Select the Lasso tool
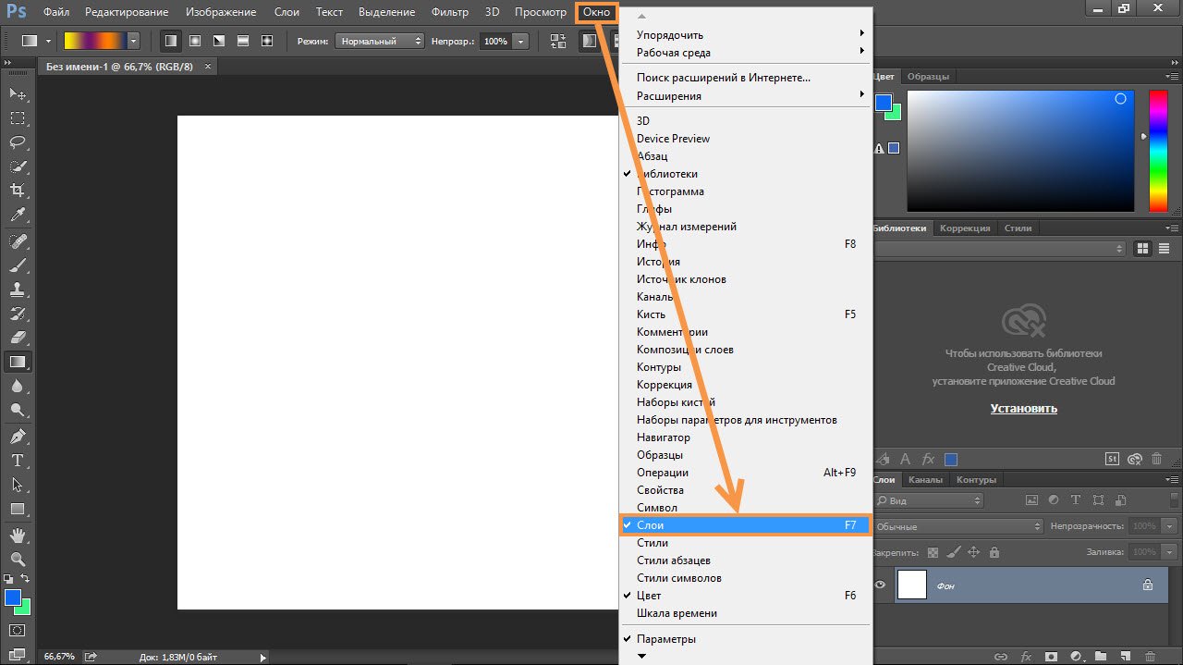The height and width of the screenshot is (665, 1183). [x=18, y=142]
